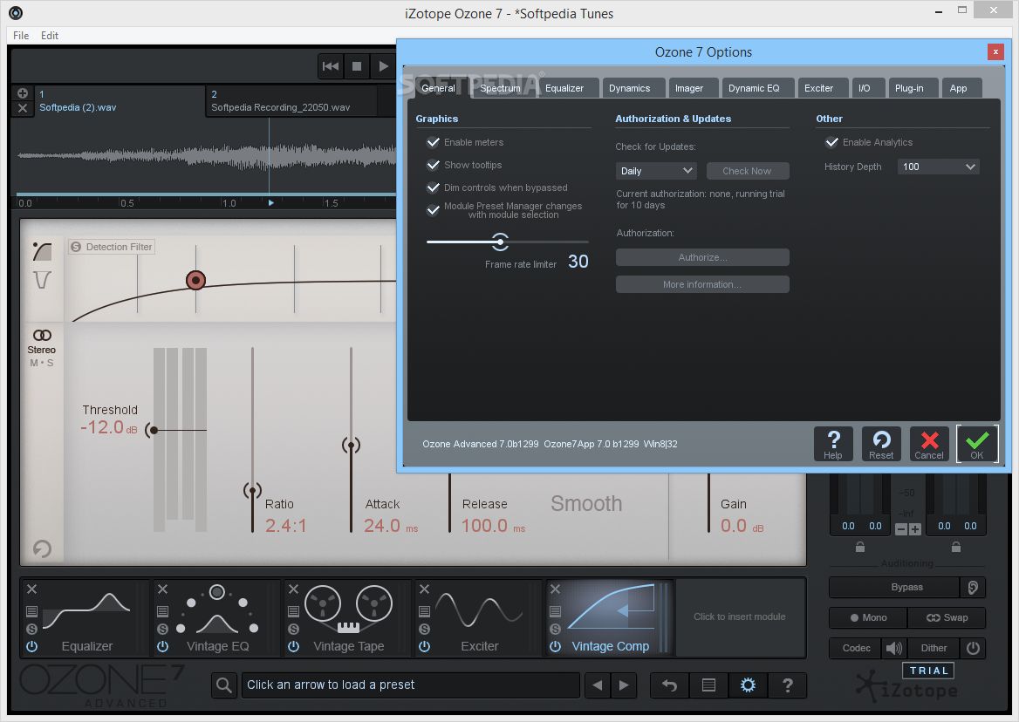This screenshot has width=1019, height=722.
Task: Bypass Vintage Tape module power icon
Action: click(x=294, y=646)
